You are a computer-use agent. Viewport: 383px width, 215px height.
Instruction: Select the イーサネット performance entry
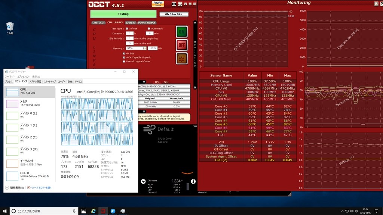(x=30, y=163)
